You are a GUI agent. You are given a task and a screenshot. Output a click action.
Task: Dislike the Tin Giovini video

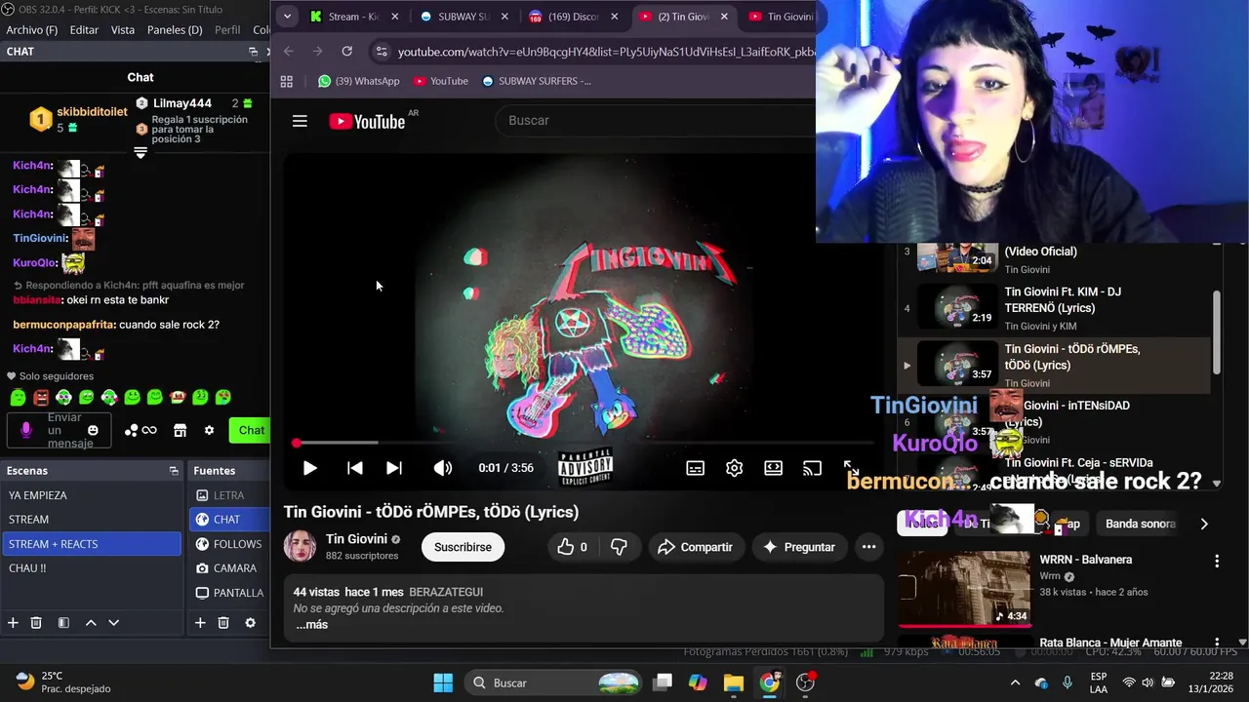[619, 547]
